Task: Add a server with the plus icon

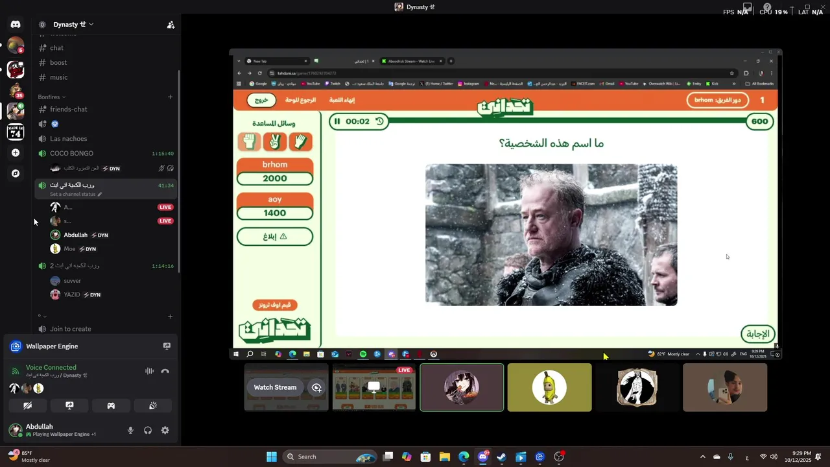Action: tap(16, 153)
